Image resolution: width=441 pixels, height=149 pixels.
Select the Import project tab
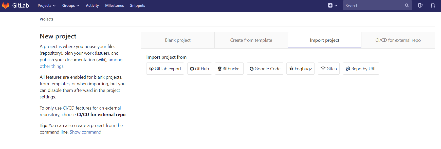click(x=325, y=40)
